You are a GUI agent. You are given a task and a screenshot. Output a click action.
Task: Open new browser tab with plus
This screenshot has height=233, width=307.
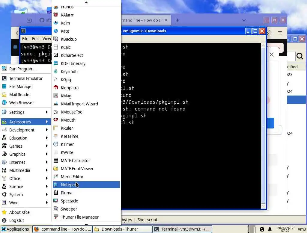(177, 20)
